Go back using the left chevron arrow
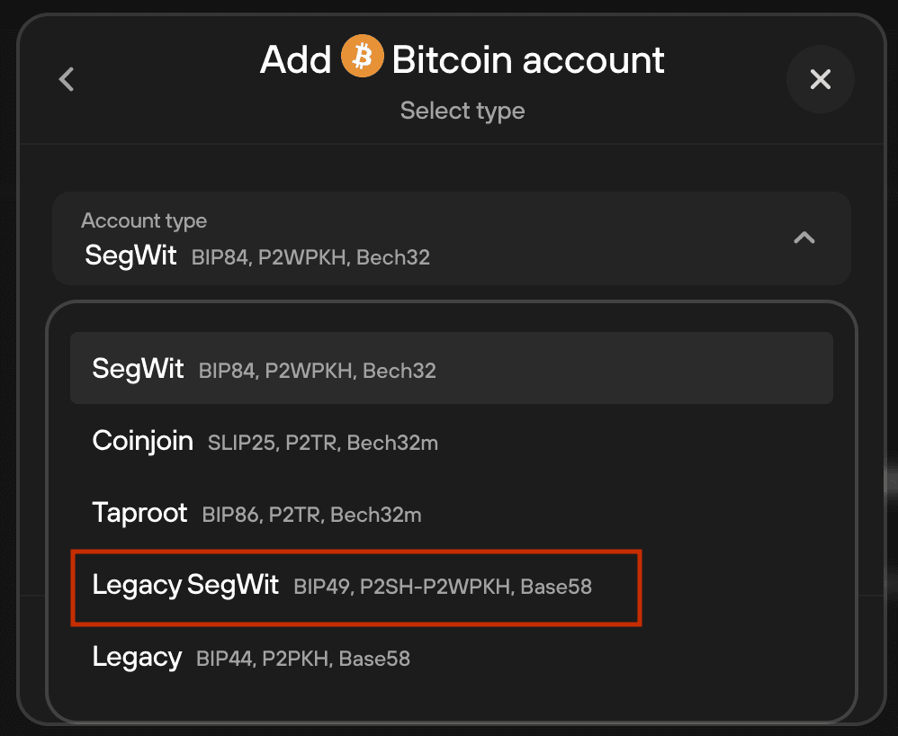The image size is (898, 736). pos(67,79)
